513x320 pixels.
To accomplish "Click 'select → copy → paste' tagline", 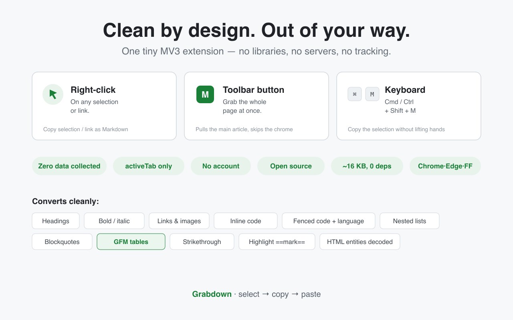I will coord(280,294).
